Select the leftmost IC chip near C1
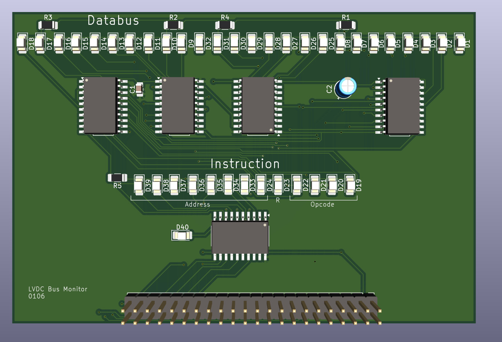This screenshot has width=502, height=342. 100,105
